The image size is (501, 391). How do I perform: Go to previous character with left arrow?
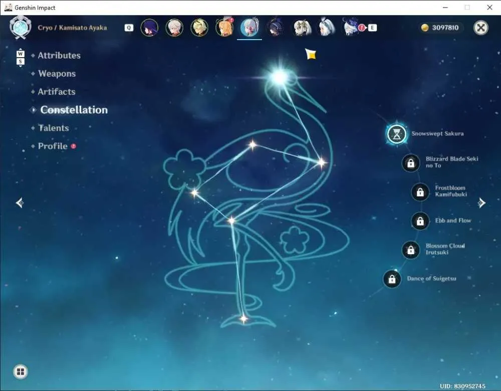(x=20, y=203)
